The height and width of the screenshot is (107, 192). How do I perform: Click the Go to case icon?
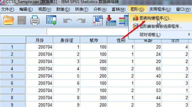[98, 20]
